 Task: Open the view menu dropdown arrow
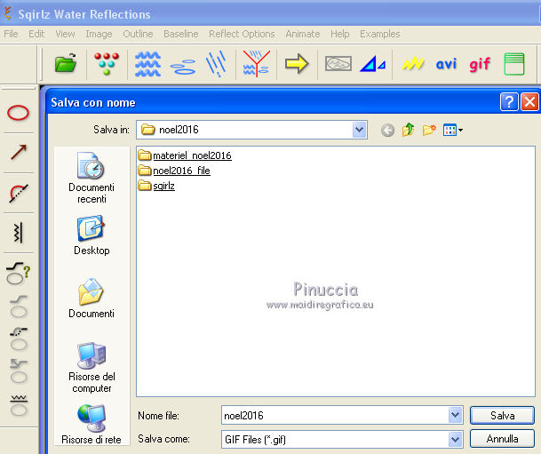point(461,131)
